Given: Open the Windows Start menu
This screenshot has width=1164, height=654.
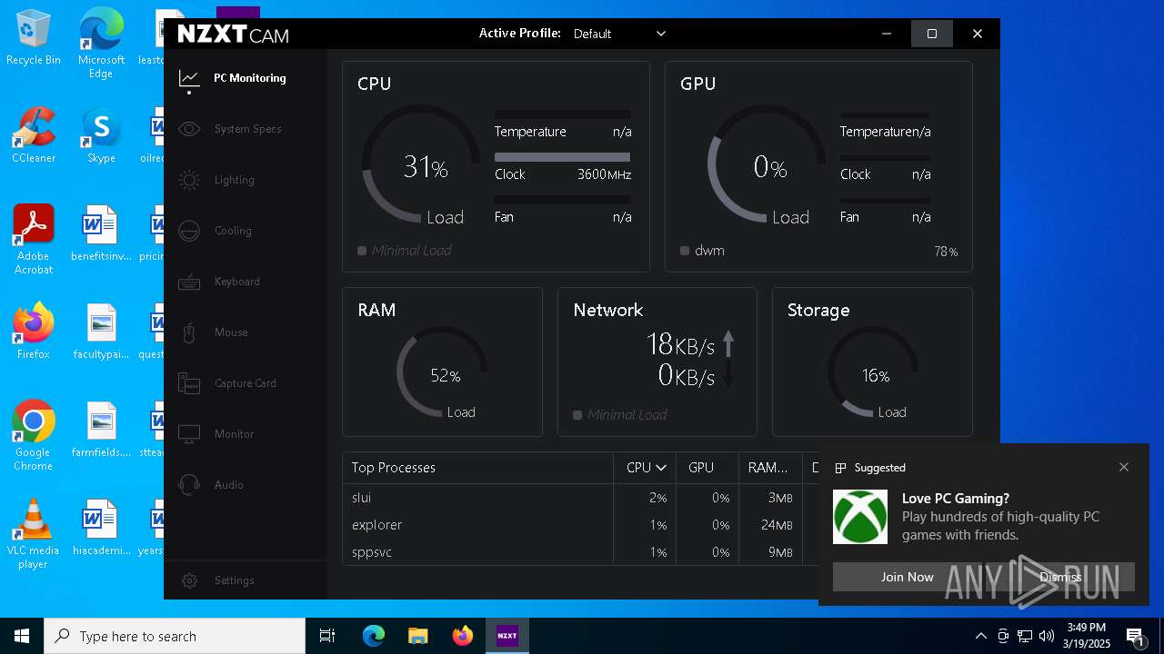Looking at the screenshot, I should pyautogui.click(x=22, y=636).
